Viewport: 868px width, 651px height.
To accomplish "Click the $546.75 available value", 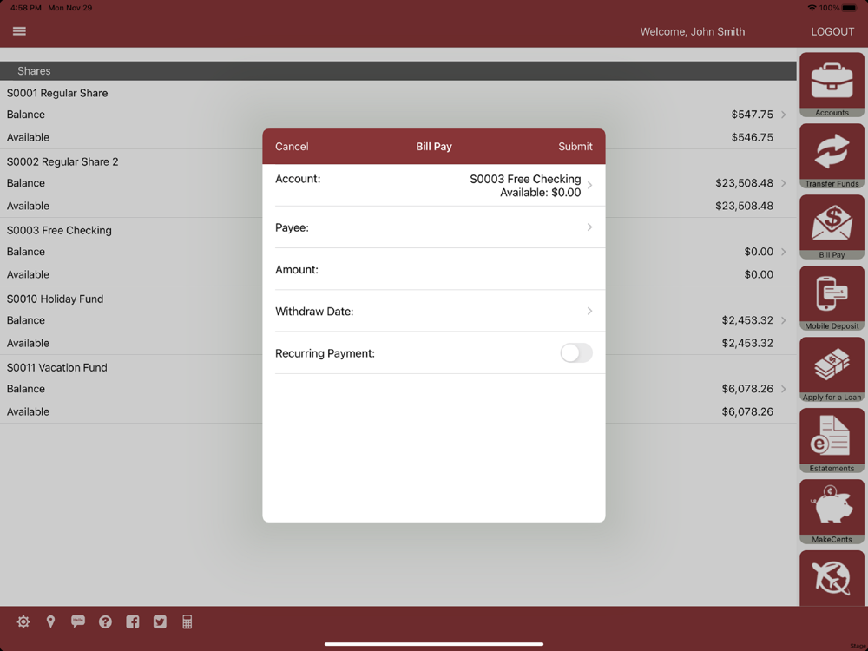I will pyautogui.click(x=752, y=137).
